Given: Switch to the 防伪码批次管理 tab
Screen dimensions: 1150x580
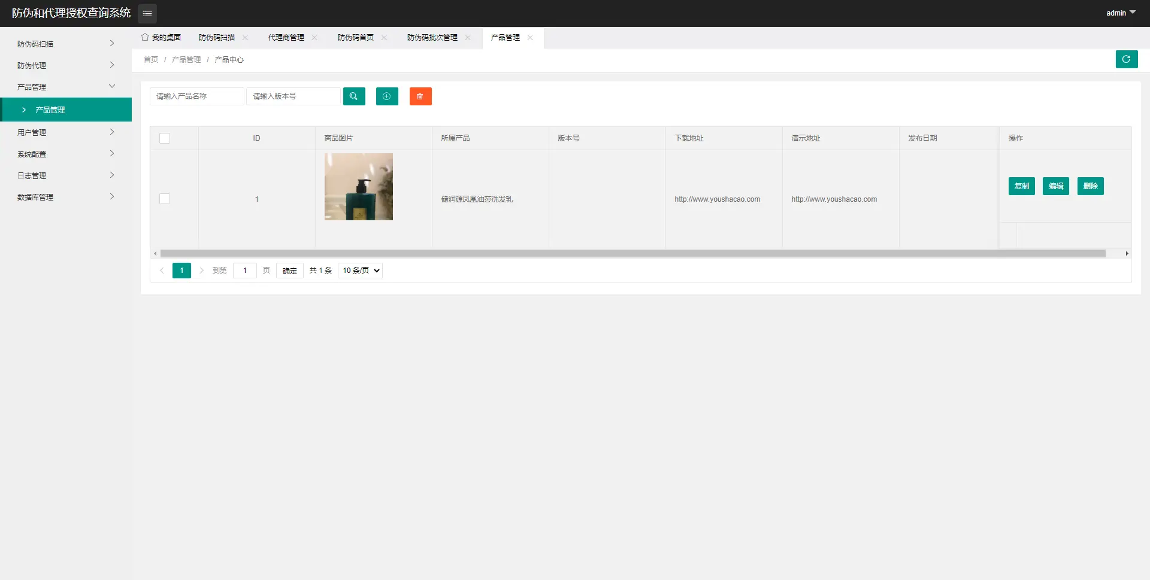Looking at the screenshot, I should (x=432, y=38).
